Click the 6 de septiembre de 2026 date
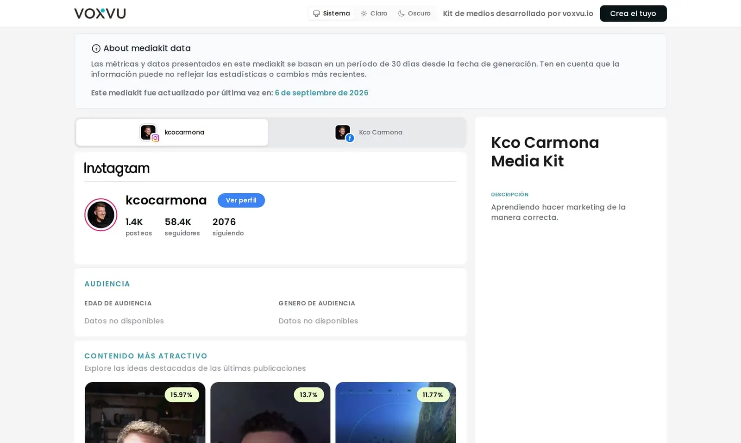The width and height of the screenshot is (741, 443). [x=321, y=93]
